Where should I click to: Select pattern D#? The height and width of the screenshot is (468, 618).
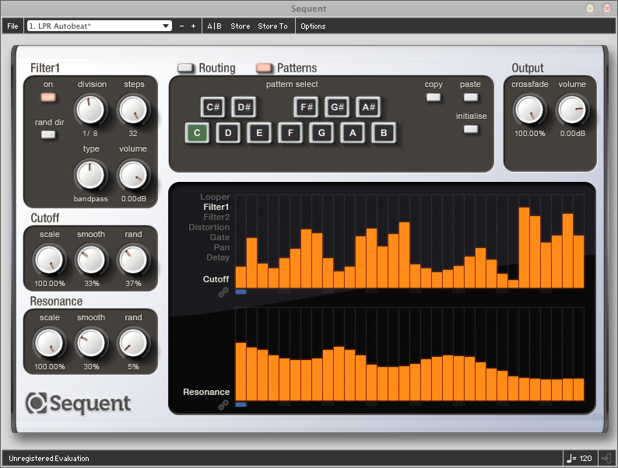click(x=244, y=107)
